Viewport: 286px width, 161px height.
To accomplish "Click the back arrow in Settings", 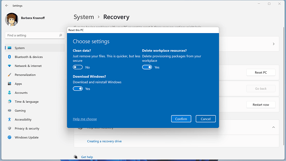I will (7, 6).
